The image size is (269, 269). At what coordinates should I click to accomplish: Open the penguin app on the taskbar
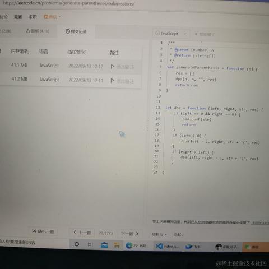point(227,247)
